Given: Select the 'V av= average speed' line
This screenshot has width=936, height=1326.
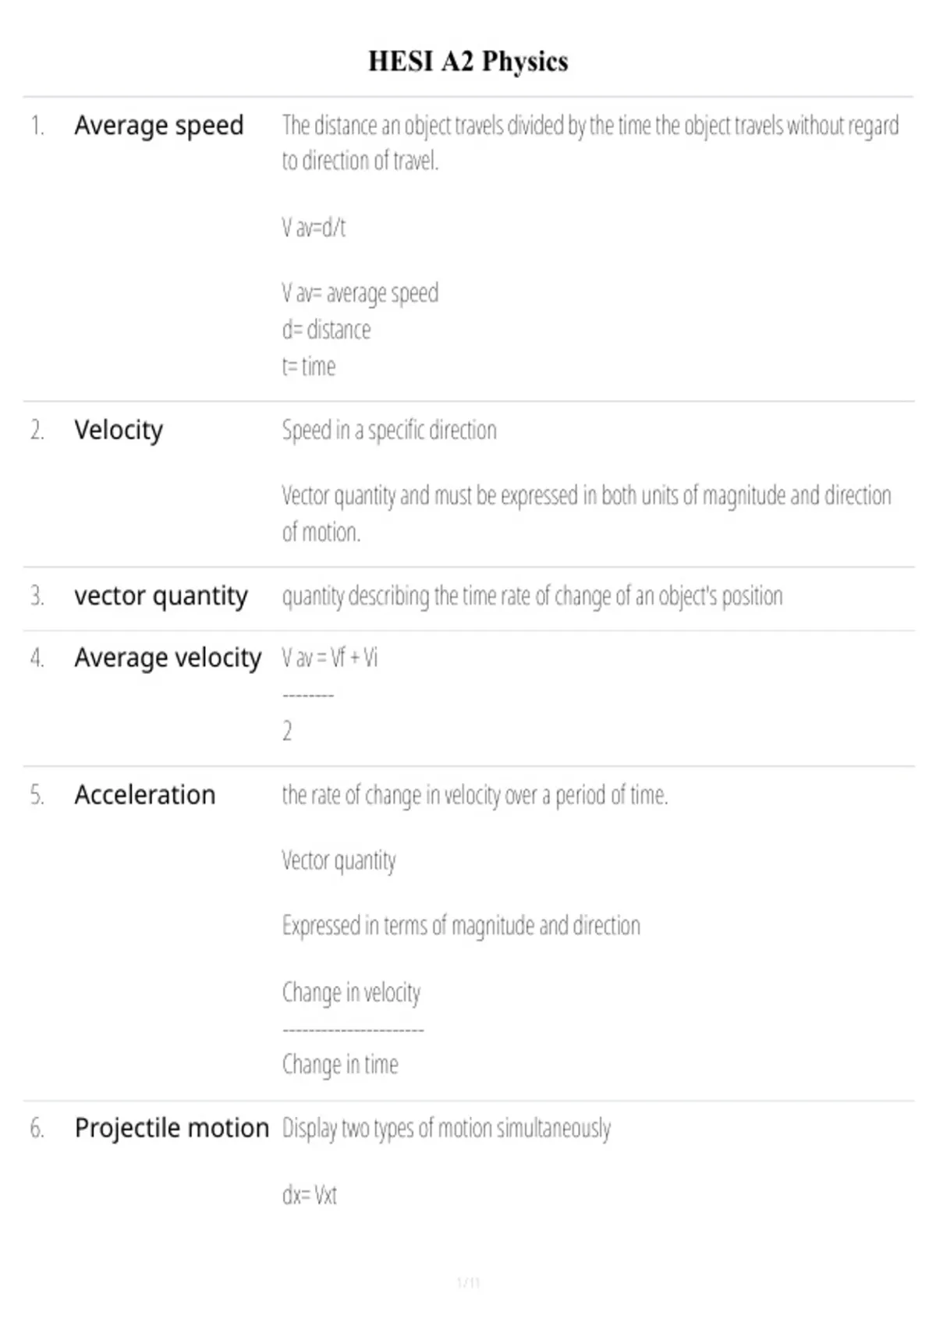Looking at the screenshot, I should pyautogui.click(x=360, y=293).
